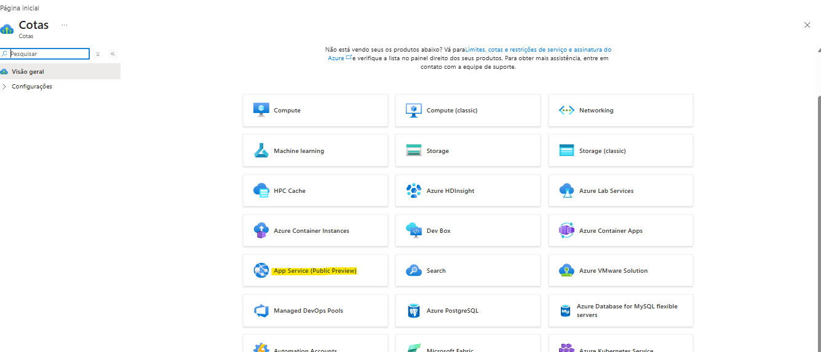Screen dimensions: 821x352
Task: Open Azure Database for MySQL flexible servers text
Action: (627, 310)
